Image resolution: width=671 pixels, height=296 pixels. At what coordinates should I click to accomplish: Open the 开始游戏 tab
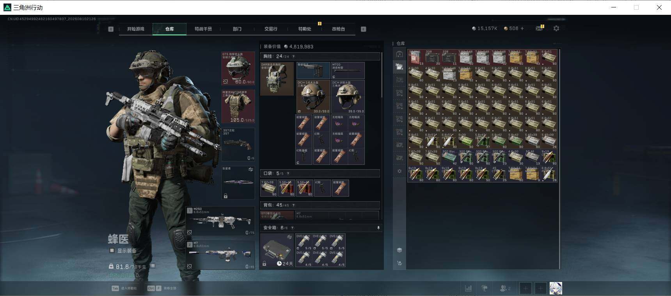click(x=135, y=29)
